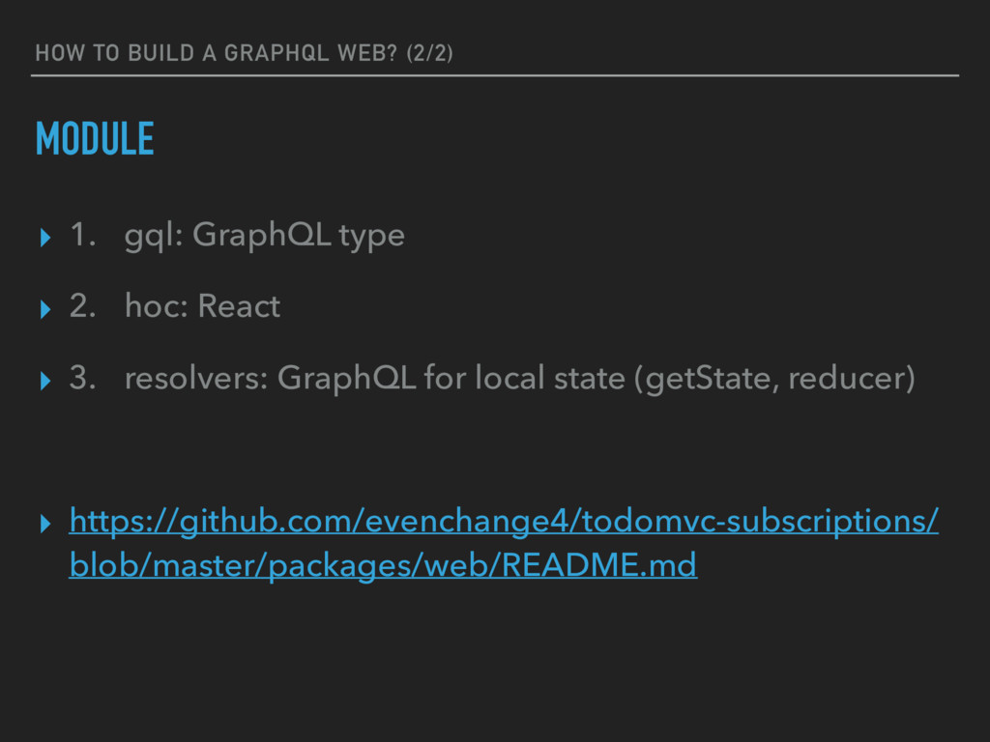Click the blue arrow bullet beside hoc item
Image resolution: width=990 pixels, height=742 pixels.
[x=44, y=309]
